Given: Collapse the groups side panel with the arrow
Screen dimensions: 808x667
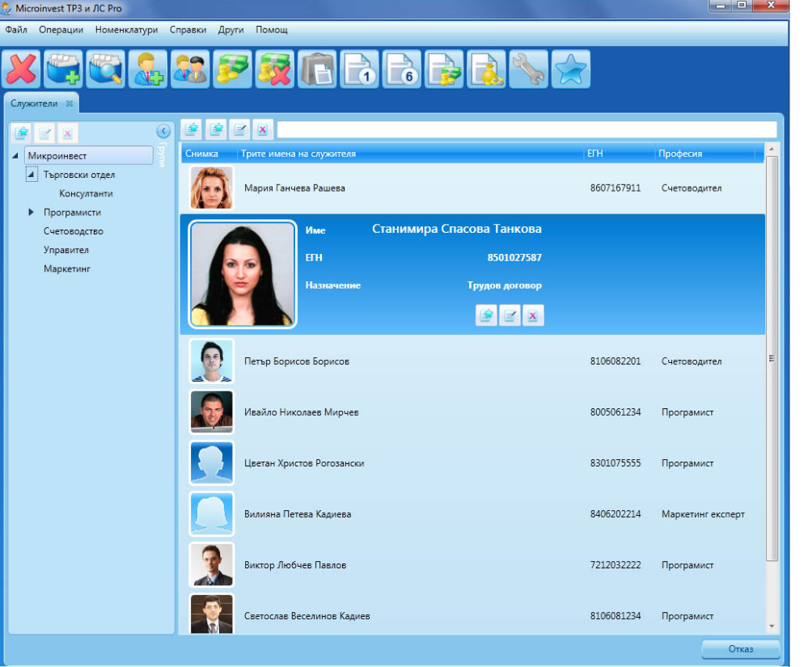Looking at the screenshot, I should pos(163,130).
